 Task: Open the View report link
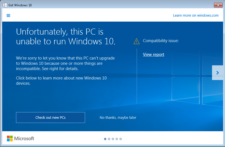pyautogui.click(x=153, y=55)
